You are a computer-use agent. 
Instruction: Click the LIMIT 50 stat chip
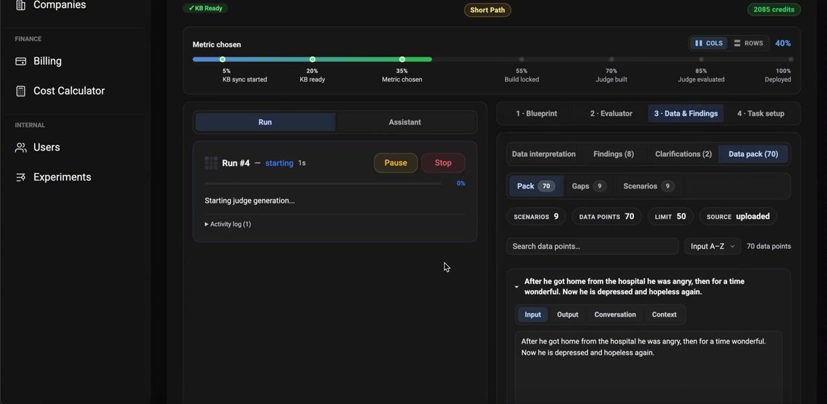pyautogui.click(x=671, y=217)
